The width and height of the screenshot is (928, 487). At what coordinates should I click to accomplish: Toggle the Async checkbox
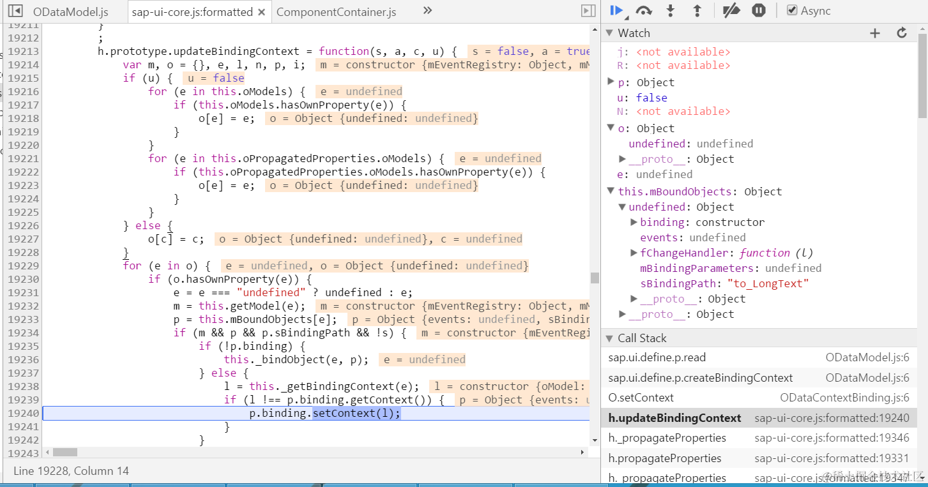792,10
